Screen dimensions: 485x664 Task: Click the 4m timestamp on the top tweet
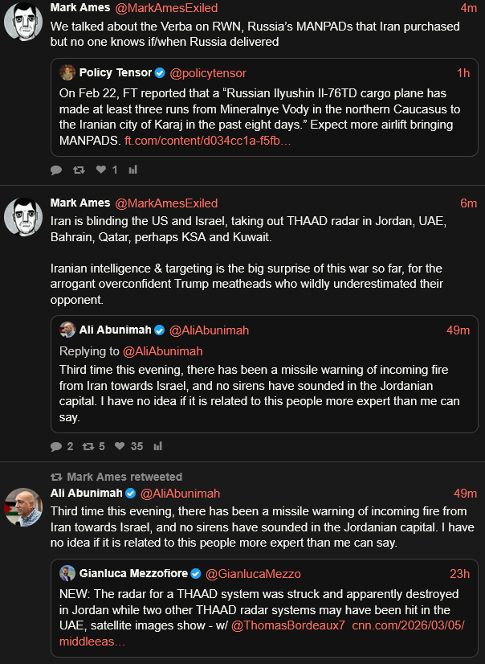pyautogui.click(x=468, y=7)
